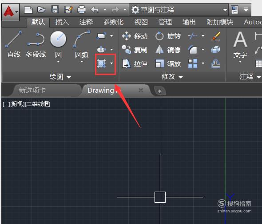Open the AutoCAD application menu button
Image resolution: width=262 pixels, height=224 pixels.
[x=11, y=12]
